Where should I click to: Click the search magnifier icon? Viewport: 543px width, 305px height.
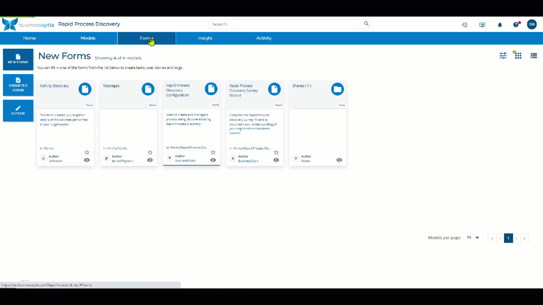pos(366,24)
